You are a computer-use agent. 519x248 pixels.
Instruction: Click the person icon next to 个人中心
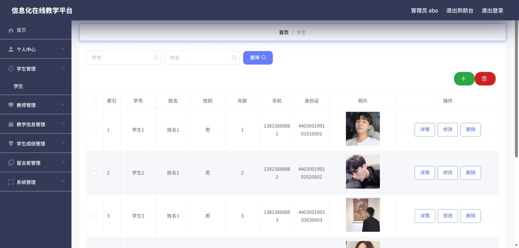(x=11, y=49)
